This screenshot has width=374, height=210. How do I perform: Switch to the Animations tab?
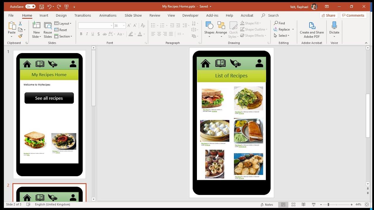coord(108,15)
